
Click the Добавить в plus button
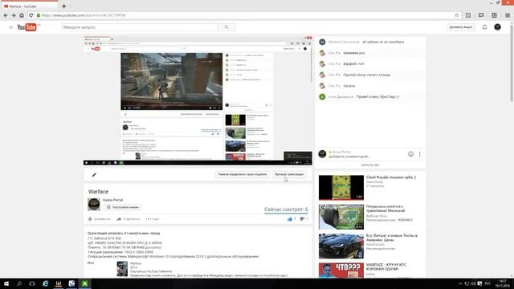[x=99, y=219]
